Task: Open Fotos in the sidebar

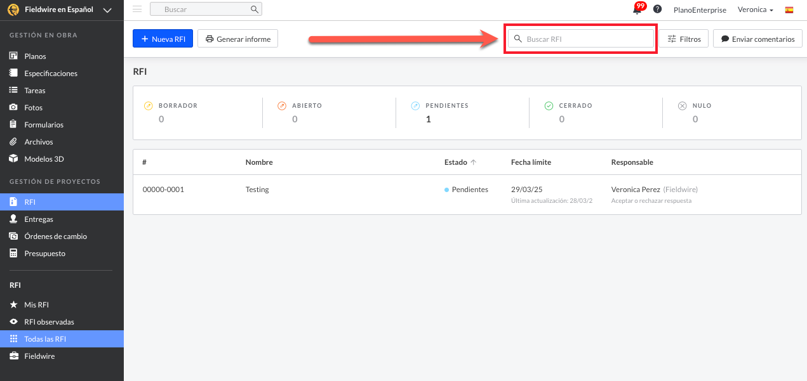Action: tap(33, 108)
